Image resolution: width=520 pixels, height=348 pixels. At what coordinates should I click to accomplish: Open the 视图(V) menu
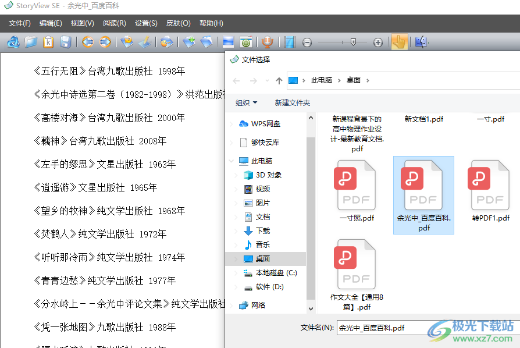pyautogui.click(x=82, y=23)
